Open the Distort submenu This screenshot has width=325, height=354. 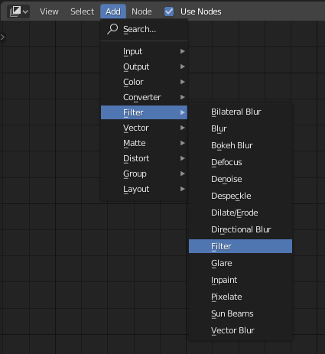coord(144,158)
